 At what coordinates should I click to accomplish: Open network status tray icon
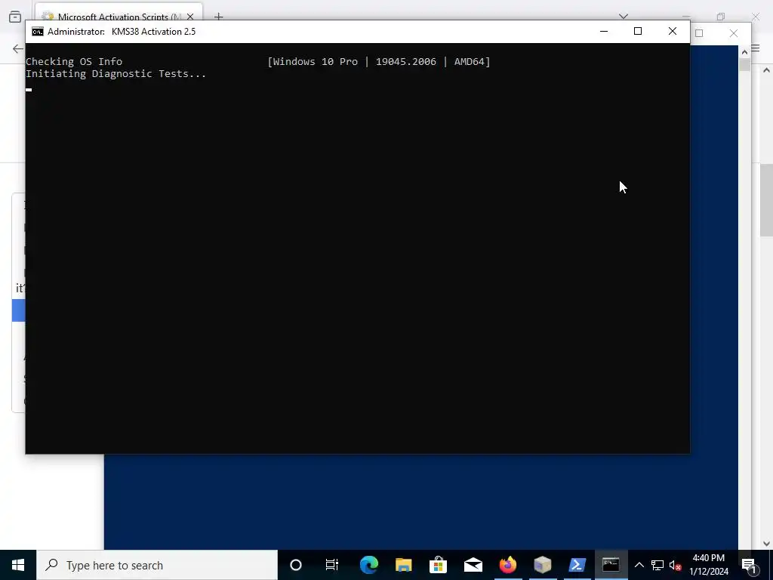tap(658, 565)
